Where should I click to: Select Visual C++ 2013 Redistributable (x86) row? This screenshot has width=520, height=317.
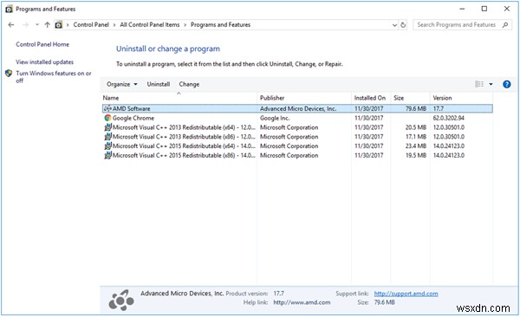[297, 136]
